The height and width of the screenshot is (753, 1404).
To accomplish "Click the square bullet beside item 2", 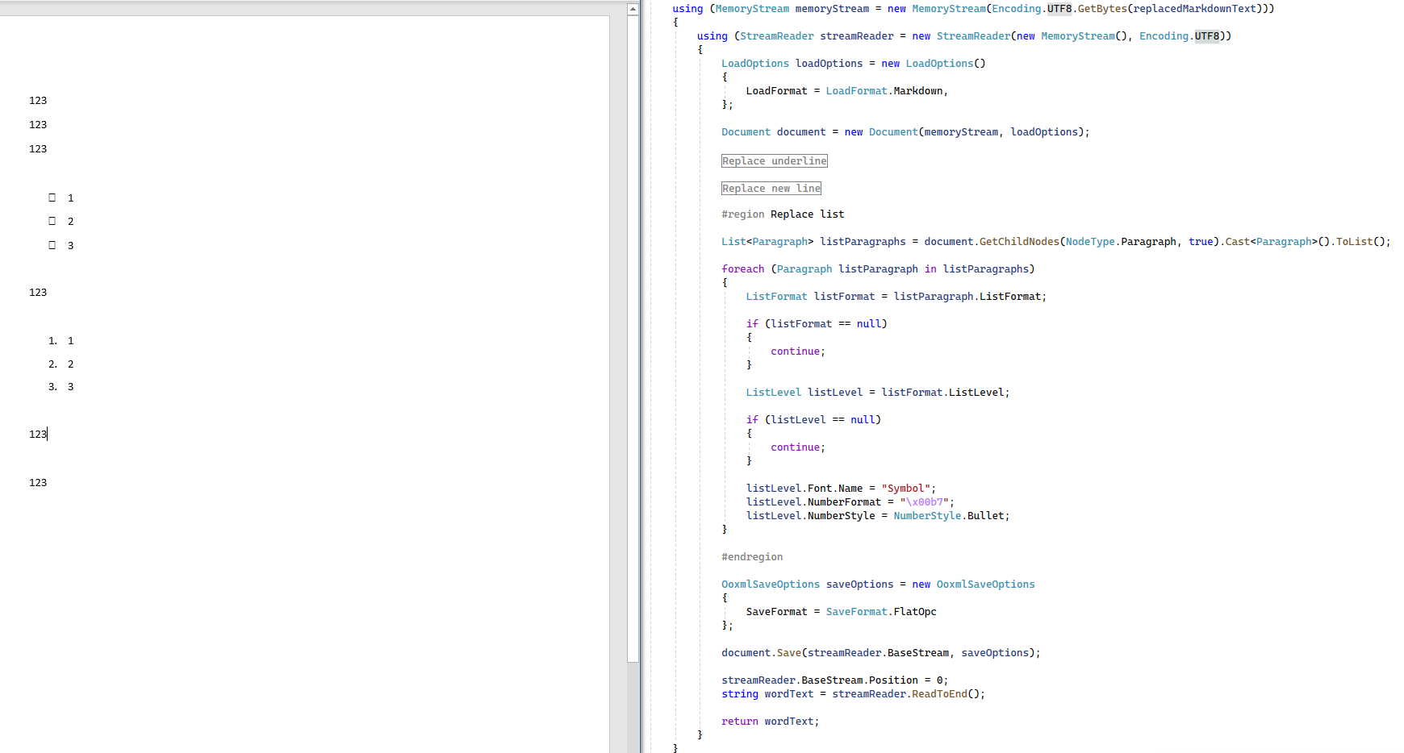I will click(x=52, y=221).
